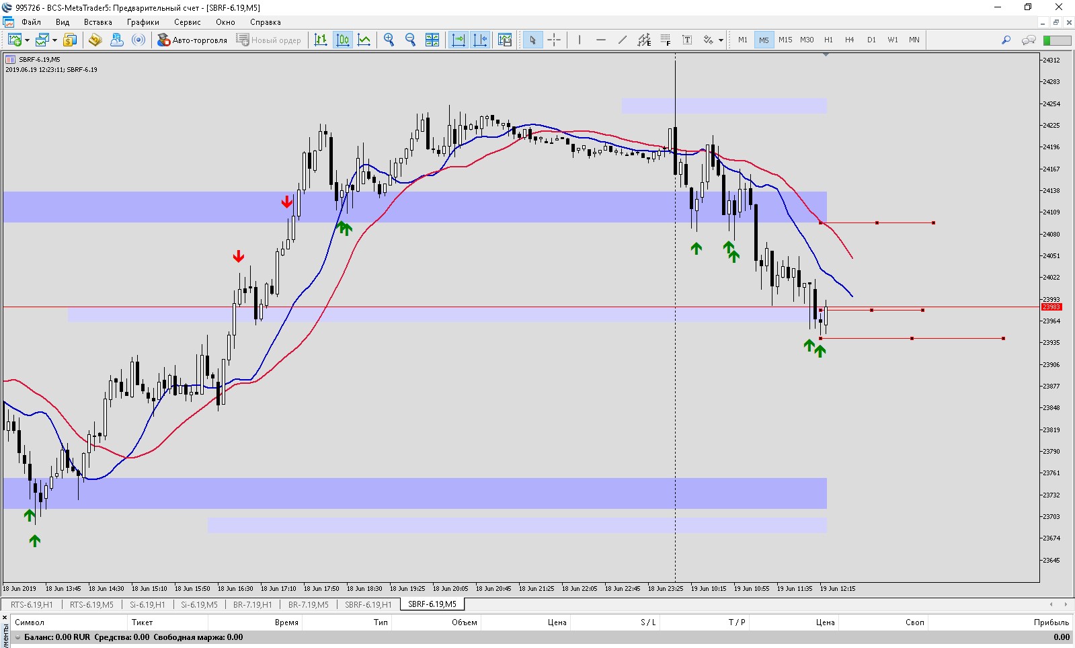
Task: Set timeframe to W1
Action: [893, 40]
